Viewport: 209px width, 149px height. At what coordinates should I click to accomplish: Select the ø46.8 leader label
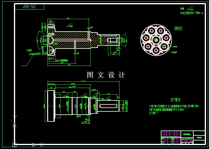click(x=174, y=52)
